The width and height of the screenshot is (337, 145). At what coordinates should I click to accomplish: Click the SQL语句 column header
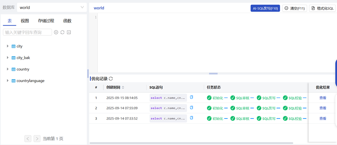coord(156,87)
